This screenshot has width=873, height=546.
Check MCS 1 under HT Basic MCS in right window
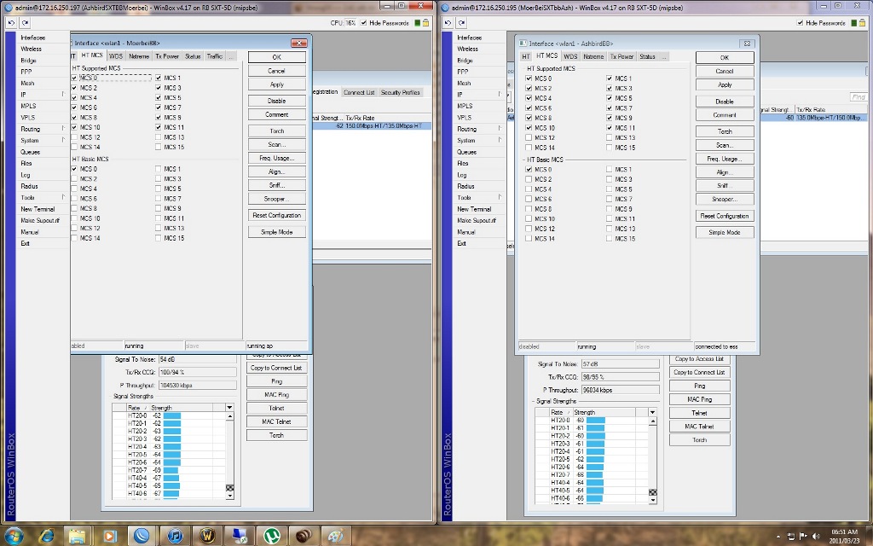click(610, 170)
